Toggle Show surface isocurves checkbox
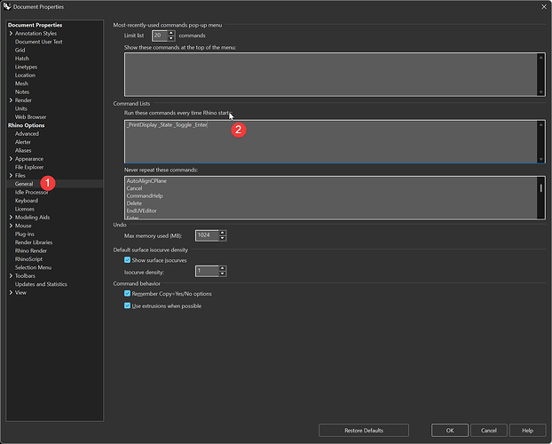The image size is (552, 444). pyautogui.click(x=128, y=260)
